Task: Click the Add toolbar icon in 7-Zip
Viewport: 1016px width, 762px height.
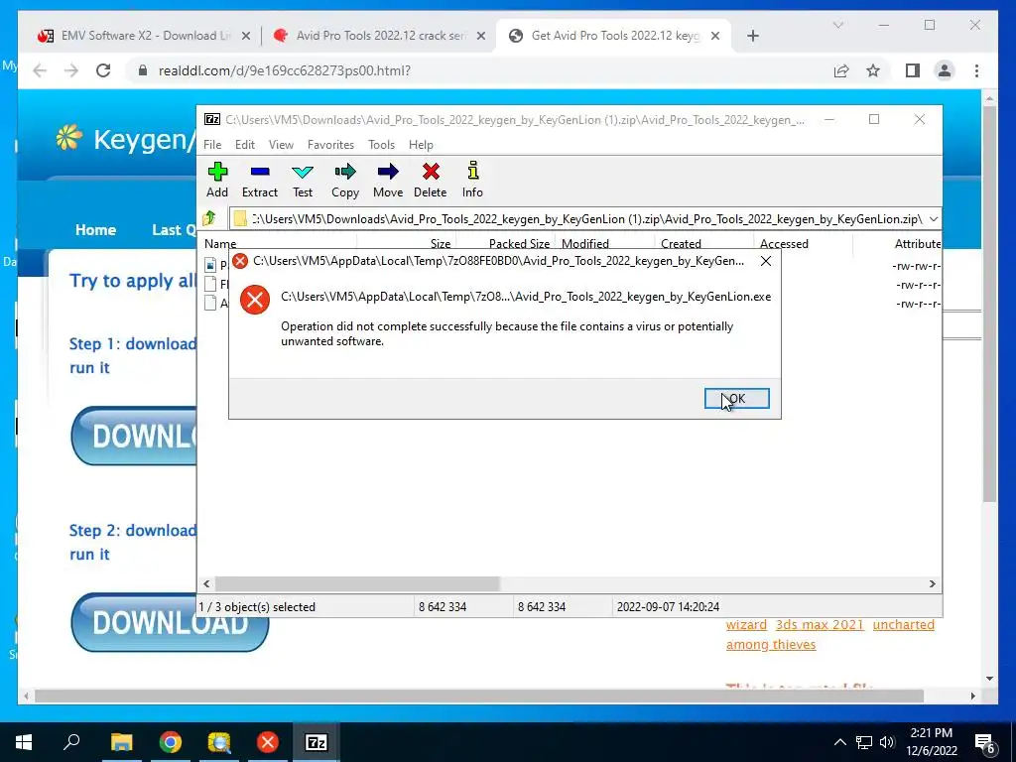Action: coord(217,180)
